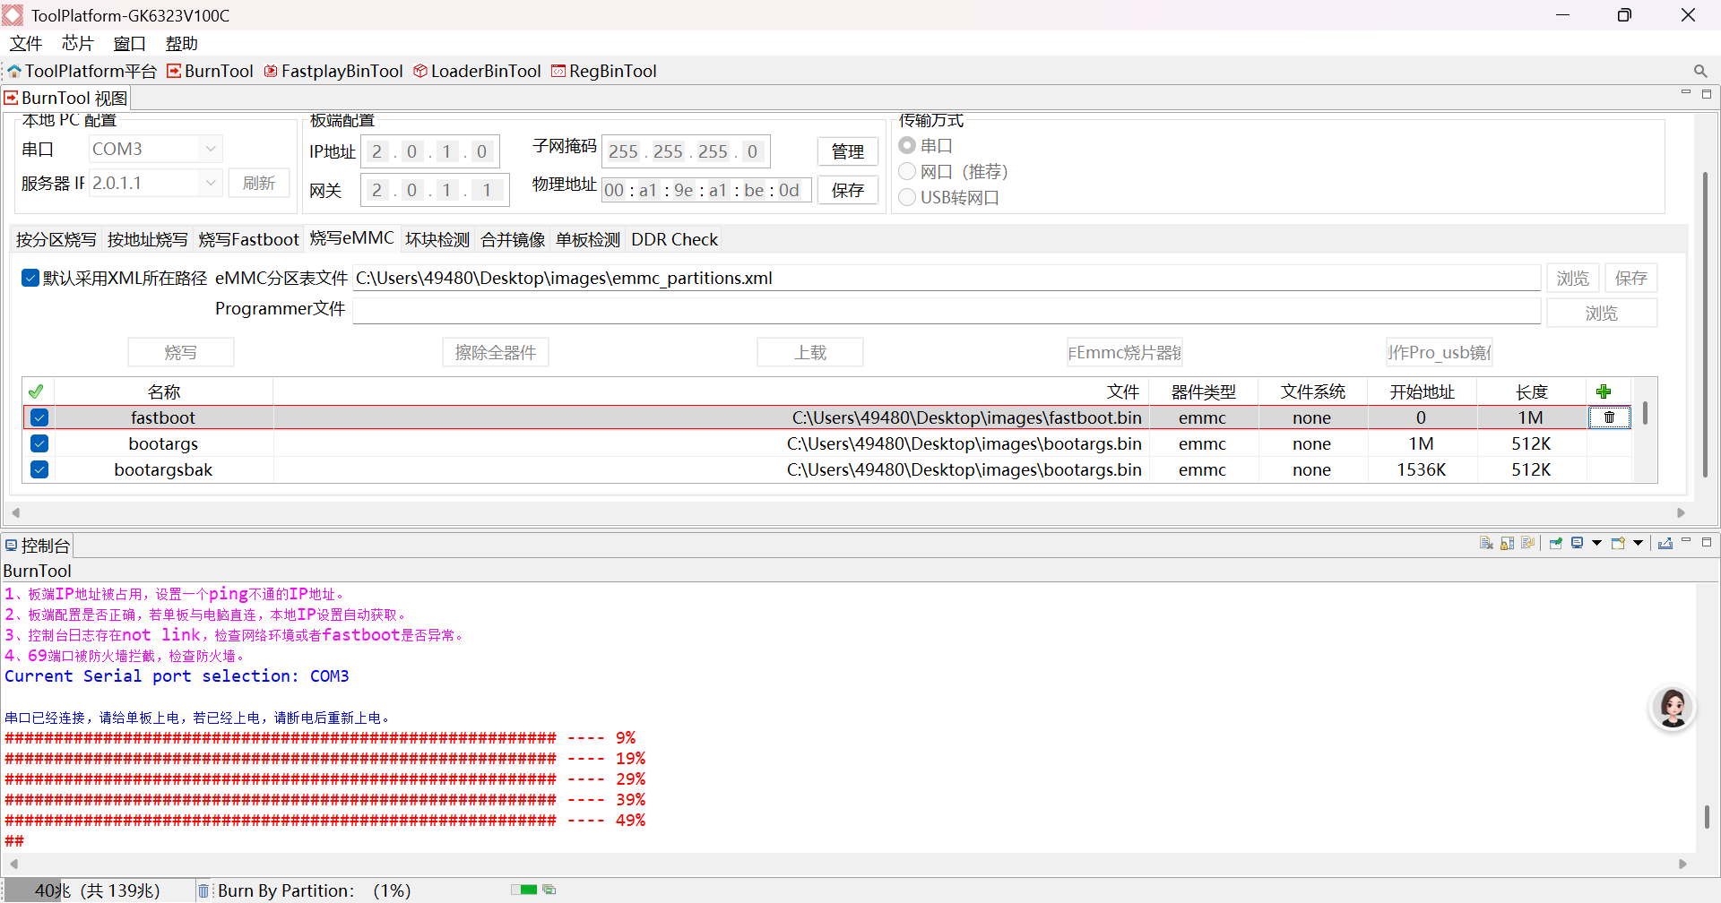Clear the console output log
Viewport: 1721px width, 903px height.
pos(1486,543)
